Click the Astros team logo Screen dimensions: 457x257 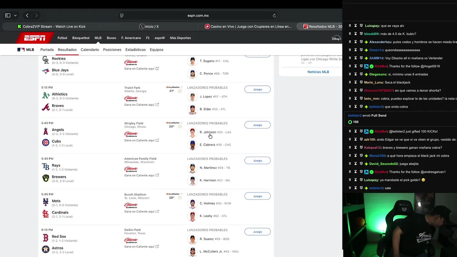click(x=46, y=249)
